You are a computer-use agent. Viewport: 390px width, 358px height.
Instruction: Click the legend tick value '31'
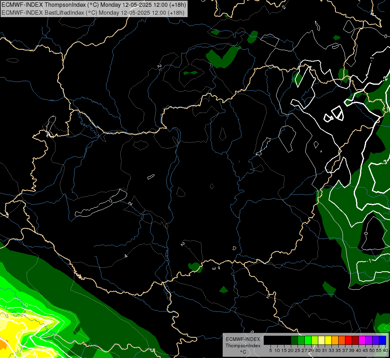325,350
